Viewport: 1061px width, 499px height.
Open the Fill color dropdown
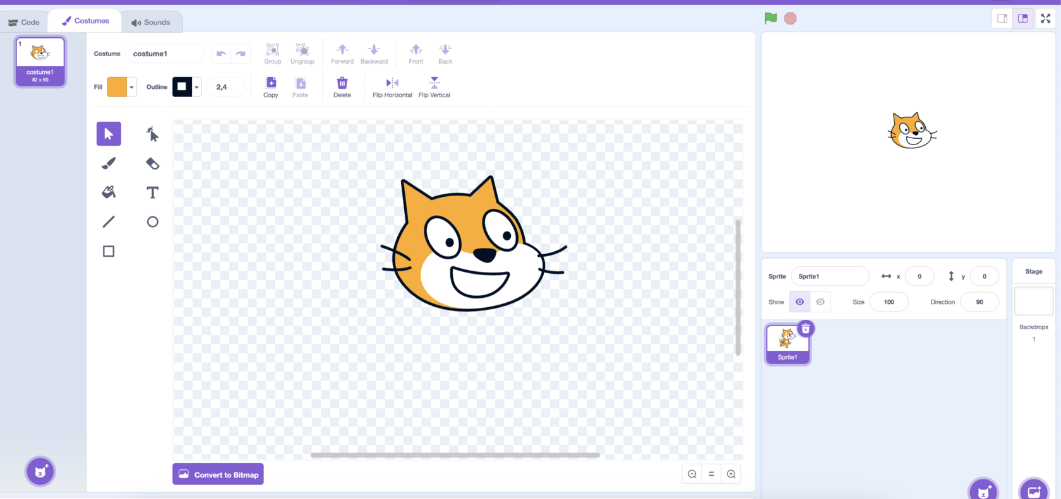[122, 87]
